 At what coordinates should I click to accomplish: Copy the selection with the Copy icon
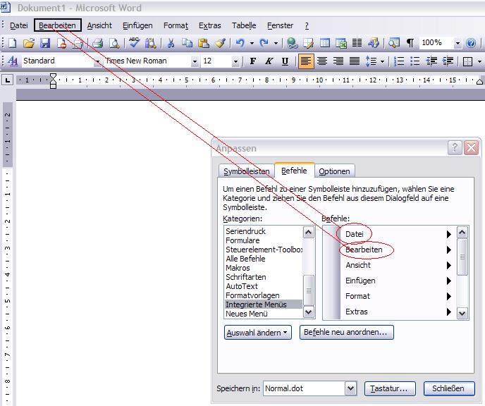click(x=187, y=43)
